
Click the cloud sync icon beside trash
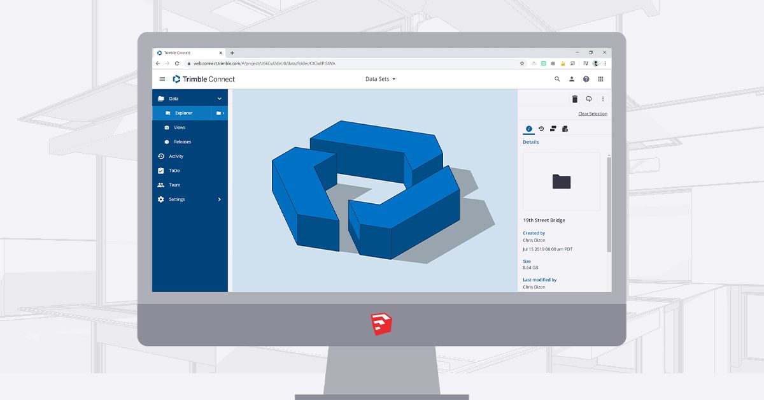click(589, 99)
